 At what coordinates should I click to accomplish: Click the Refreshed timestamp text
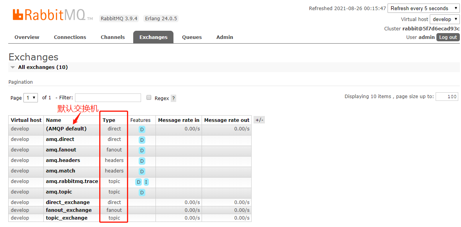[x=347, y=9]
